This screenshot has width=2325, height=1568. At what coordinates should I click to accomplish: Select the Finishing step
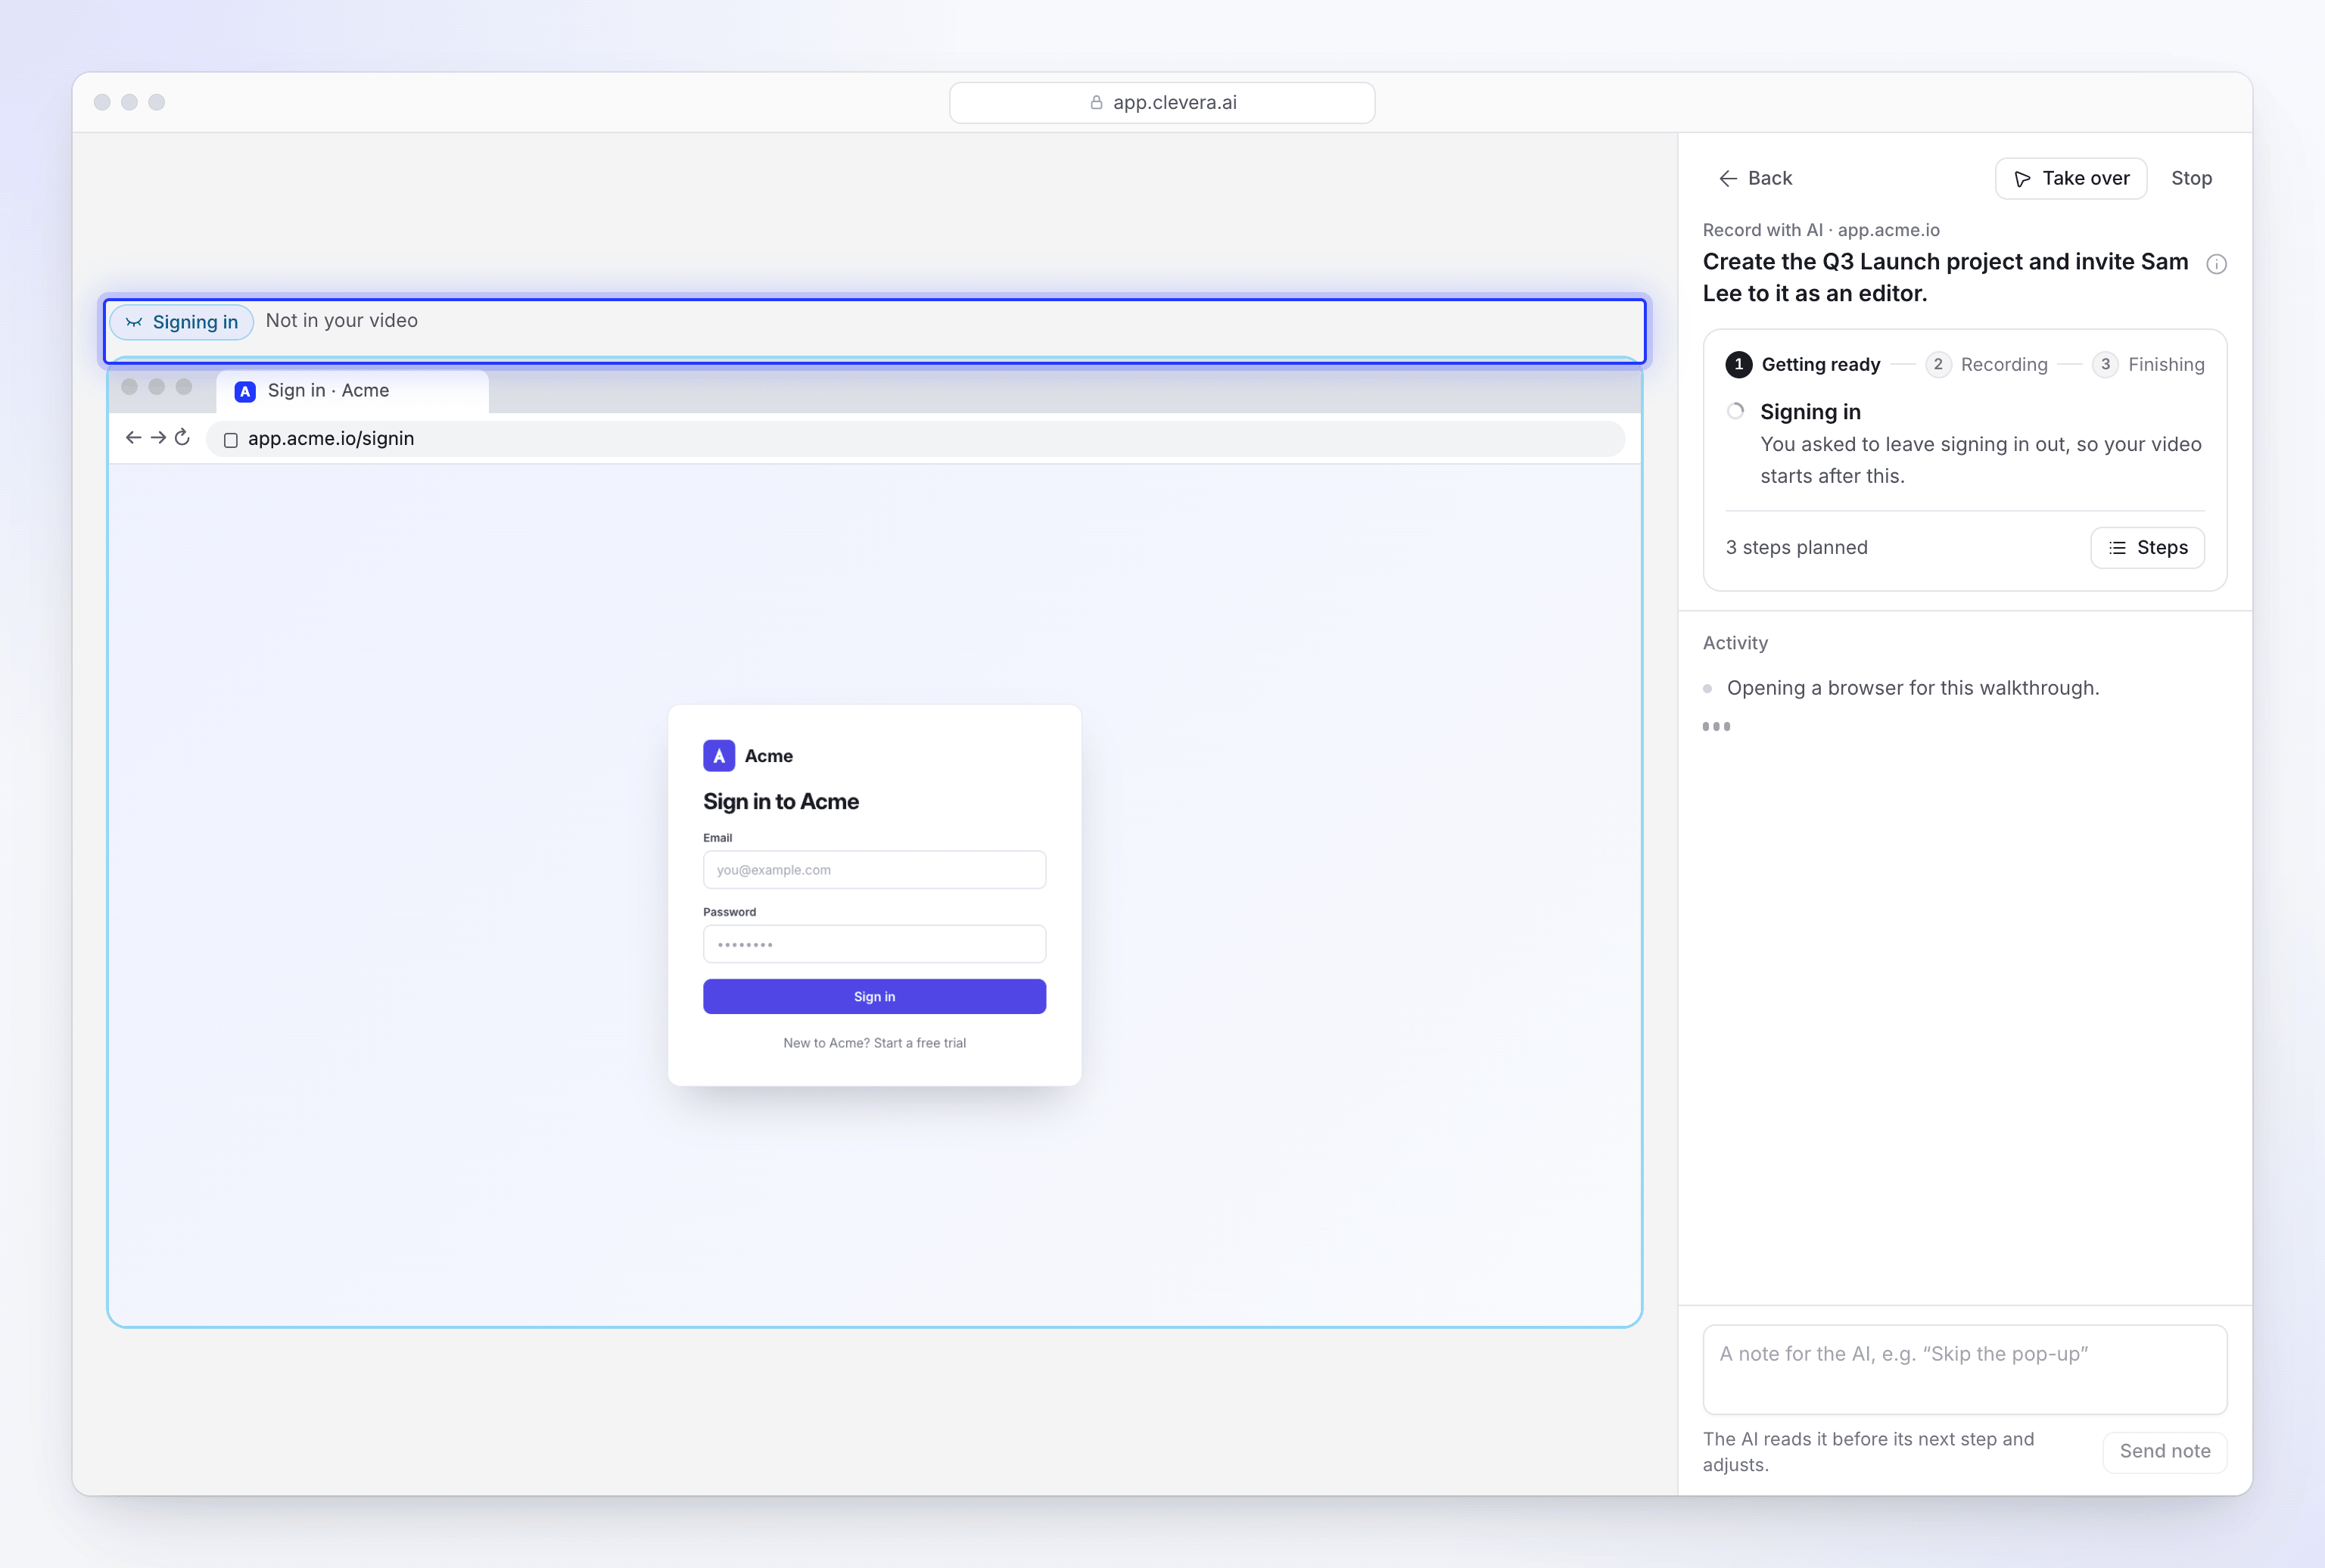pyautogui.click(x=2149, y=364)
